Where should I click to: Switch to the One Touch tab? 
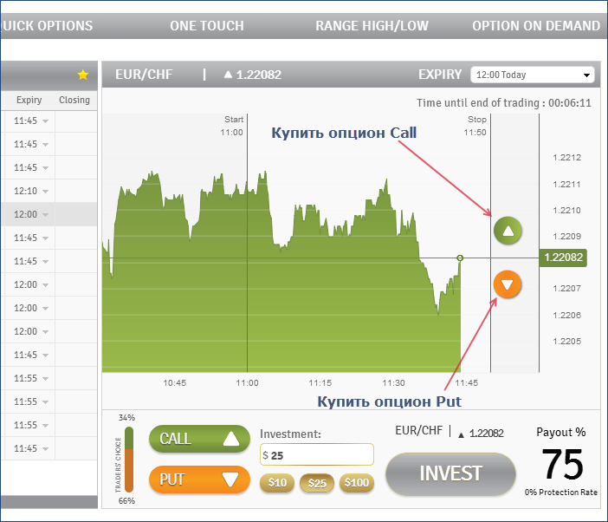(207, 26)
